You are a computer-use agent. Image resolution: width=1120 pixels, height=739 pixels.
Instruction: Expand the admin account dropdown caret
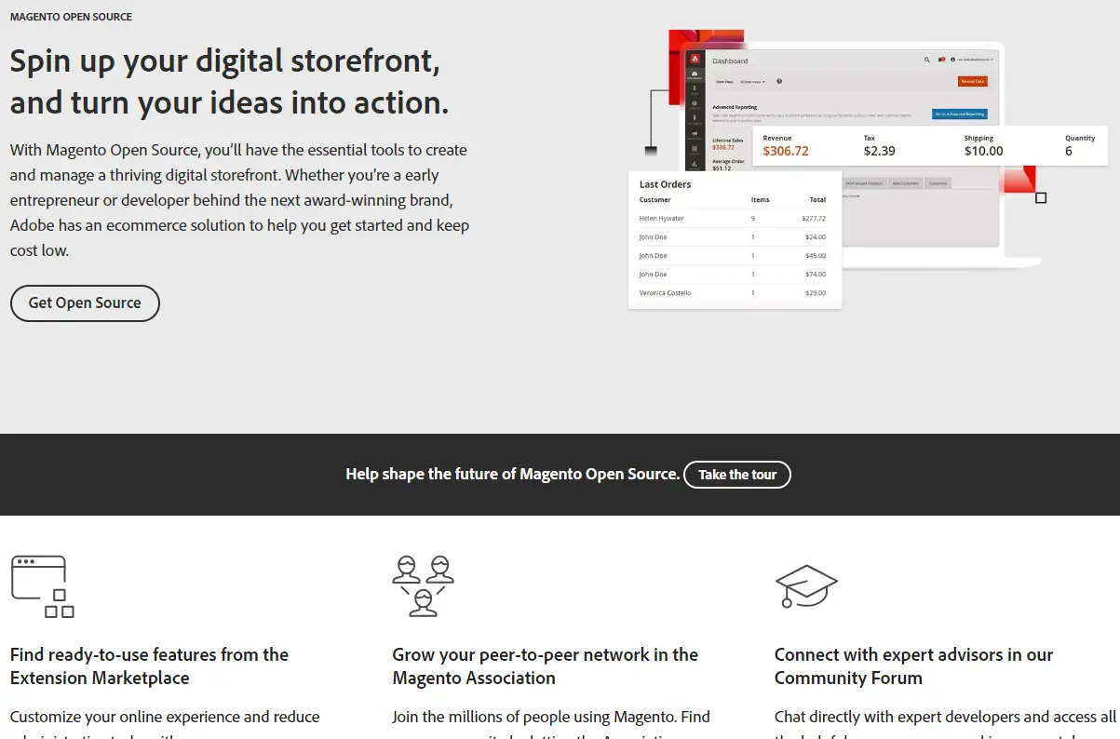point(992,60)
